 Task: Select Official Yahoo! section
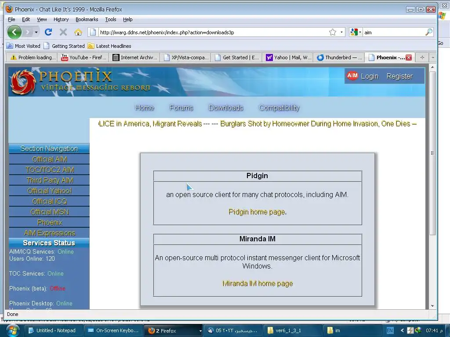pos(49,191)
